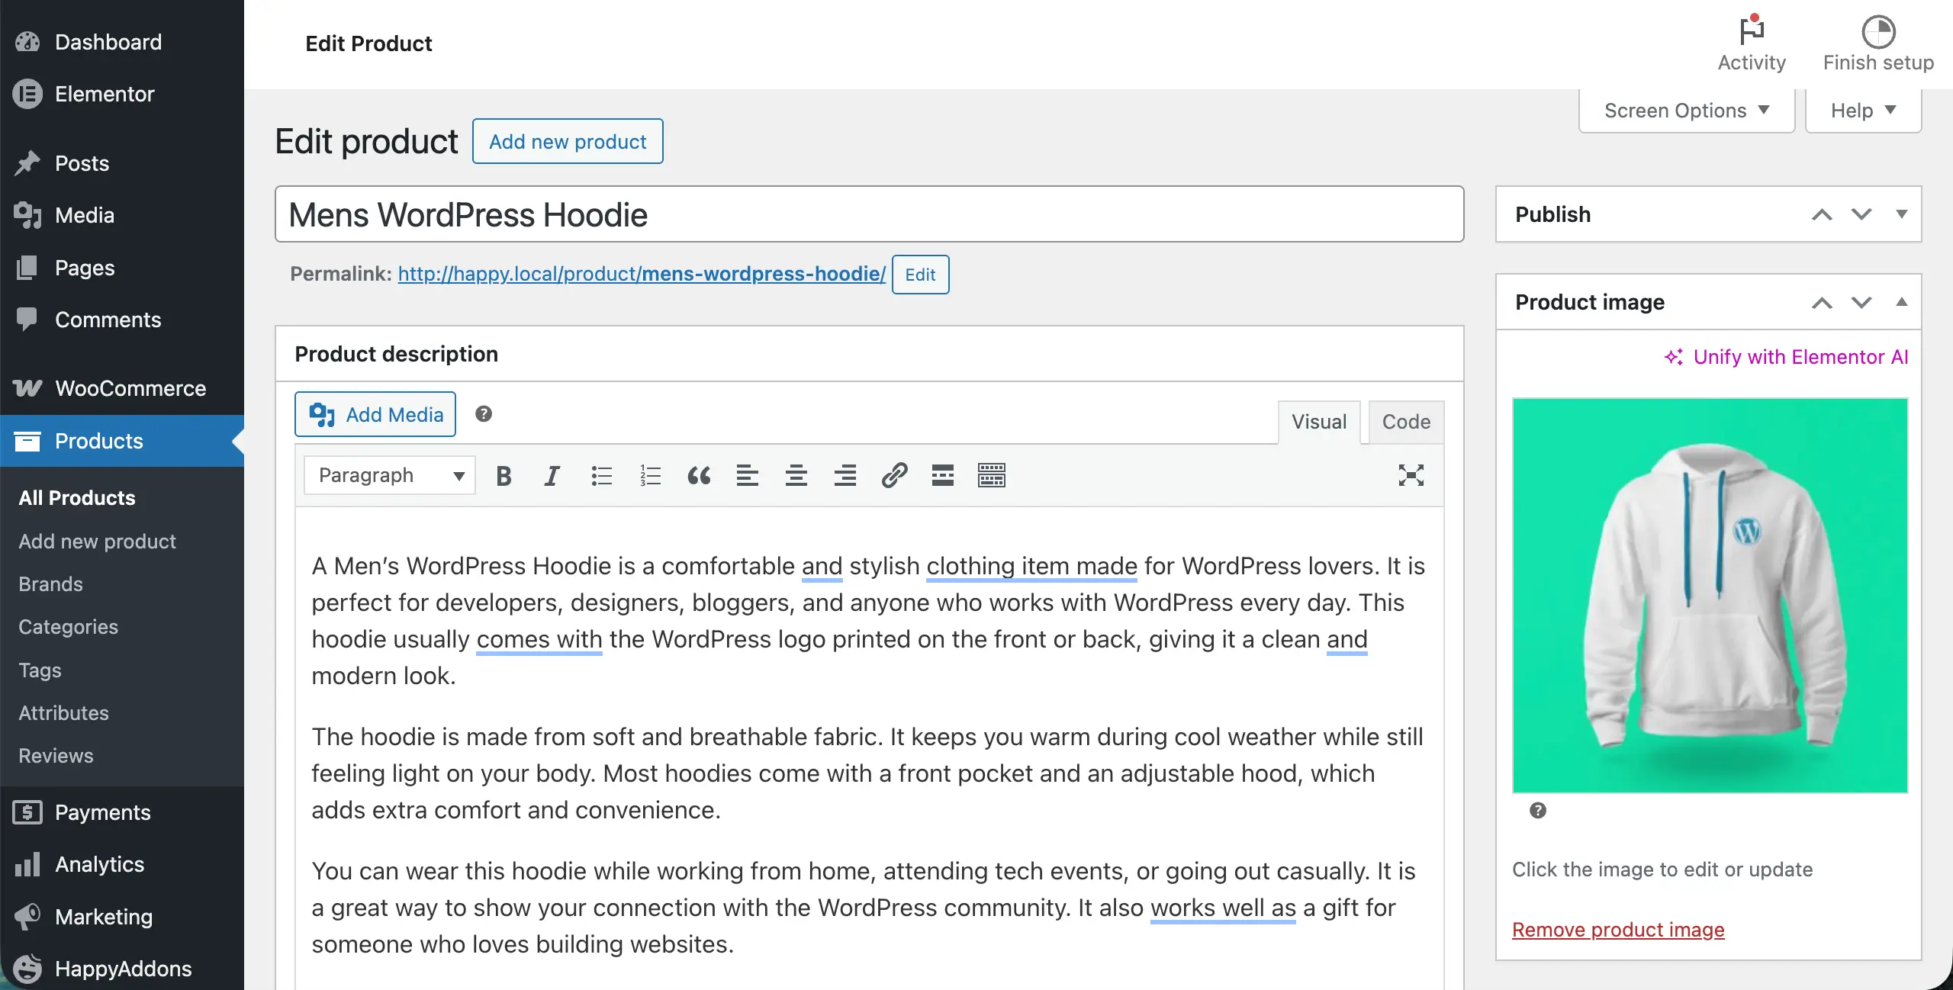Screen dimensions: 1953x990
Task: Insert or edit a link
Action: [894, 475]
